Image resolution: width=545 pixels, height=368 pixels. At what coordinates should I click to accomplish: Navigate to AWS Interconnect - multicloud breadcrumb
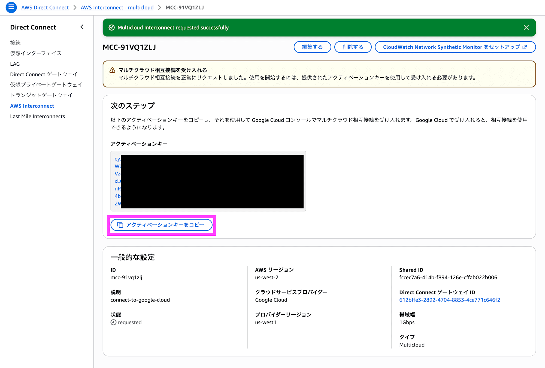tap(117, 7)
